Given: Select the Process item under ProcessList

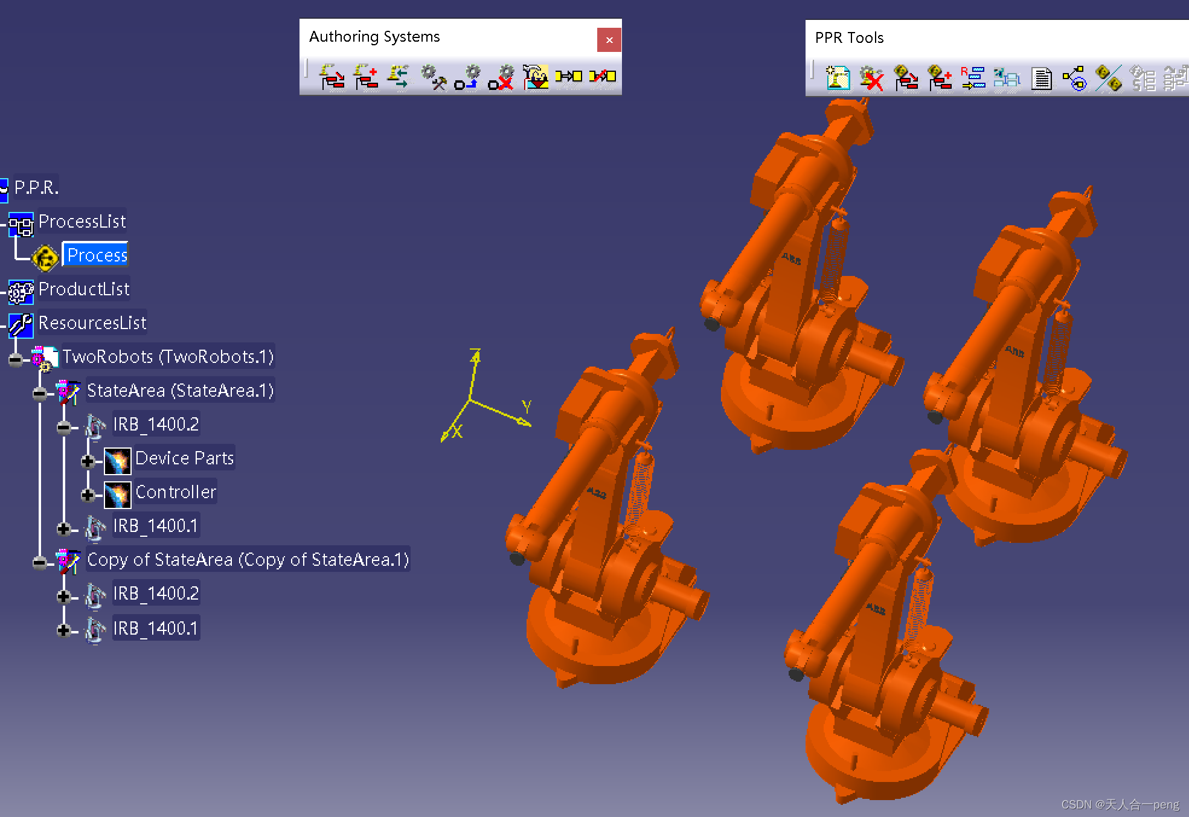Looking at the screenshot, I should click(x=97, y=255).
